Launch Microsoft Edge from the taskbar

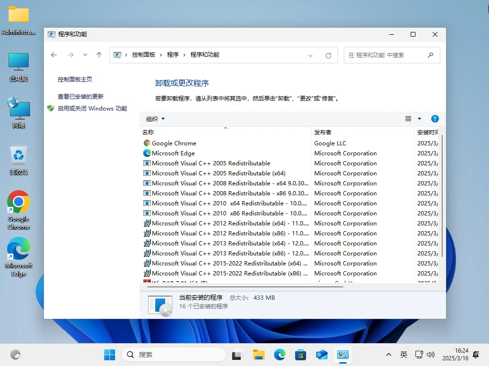click(280, 355)
